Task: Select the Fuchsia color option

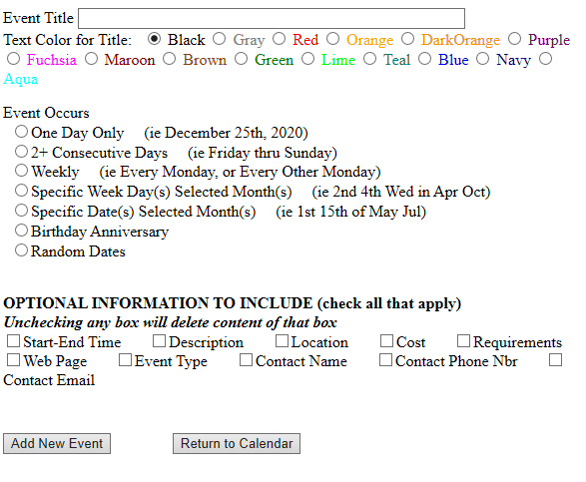Action: click(13, 59)
